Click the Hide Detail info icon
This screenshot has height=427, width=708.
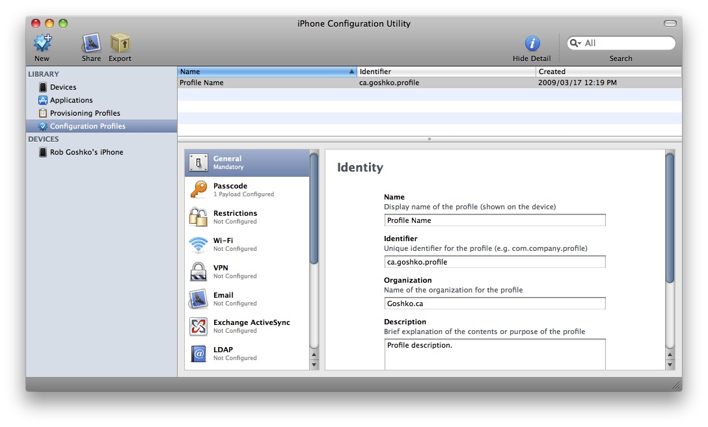(x=532, y=44)
